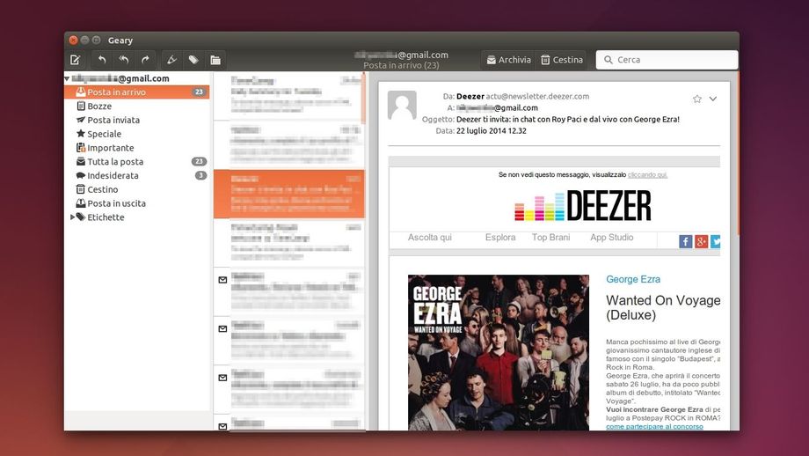Click the Deezer logo in the email
The width and height of the screenshot is (809, 456).
click(582, 205)
